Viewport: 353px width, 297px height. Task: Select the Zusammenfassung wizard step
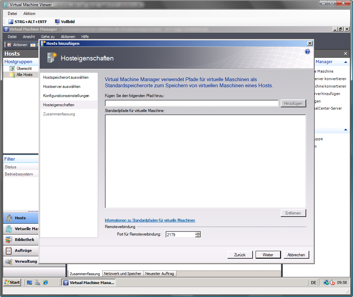tap(59, 114)
